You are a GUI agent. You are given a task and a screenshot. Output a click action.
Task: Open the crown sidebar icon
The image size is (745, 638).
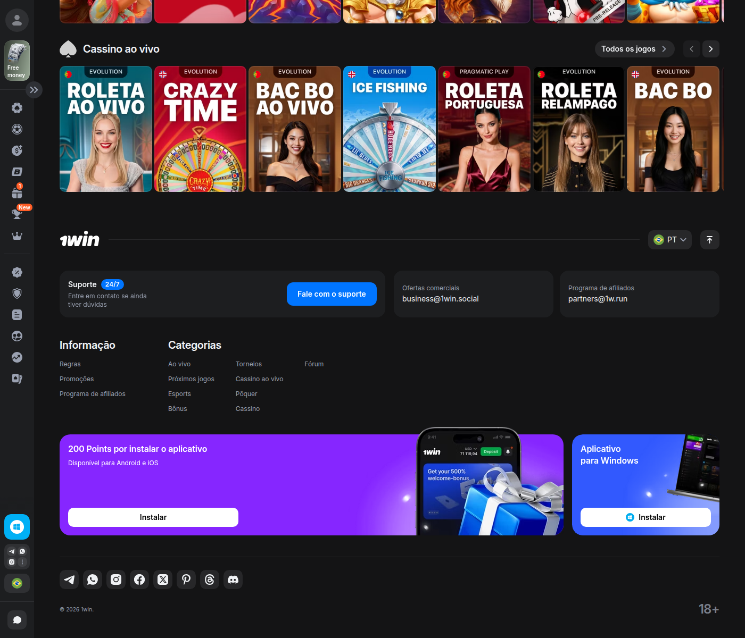17,236
